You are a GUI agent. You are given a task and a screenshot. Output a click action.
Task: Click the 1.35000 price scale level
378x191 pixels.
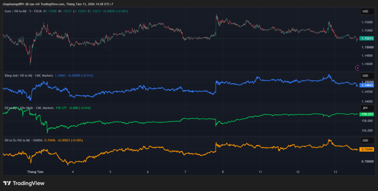coord(367,82)
